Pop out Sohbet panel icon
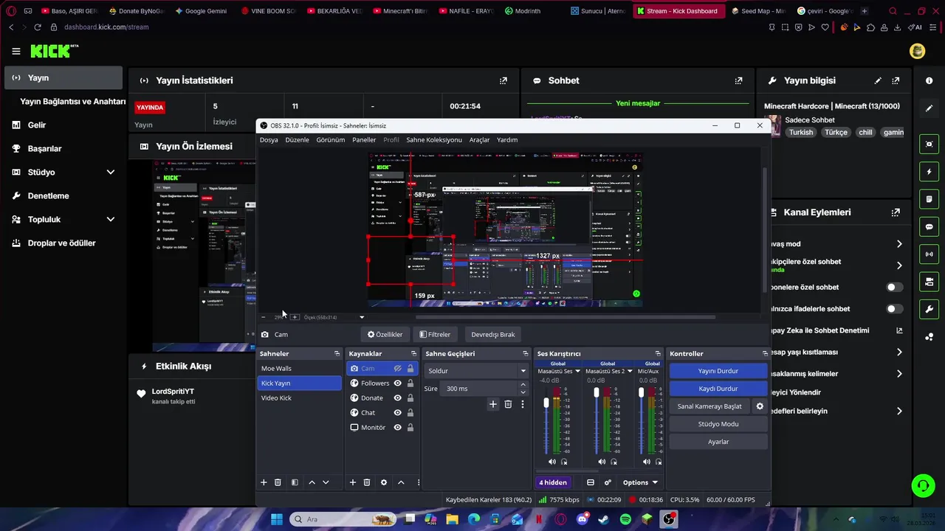This screenshot has width=945, height=531. coord(738,80)
